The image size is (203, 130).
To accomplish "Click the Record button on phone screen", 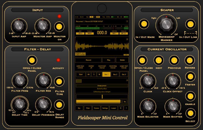I will [x=88, y=60].
